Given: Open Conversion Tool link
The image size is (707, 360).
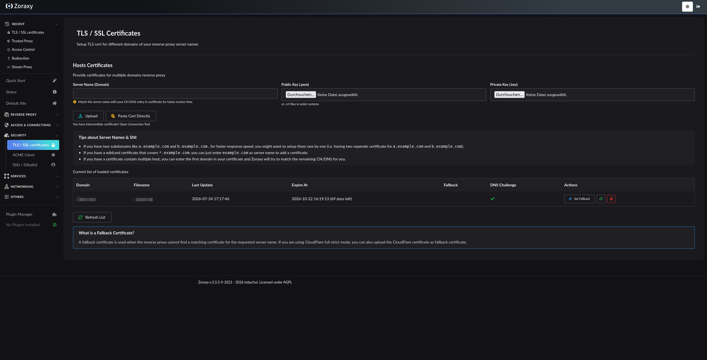Looking at the screenshot, I should pos(135,124).
